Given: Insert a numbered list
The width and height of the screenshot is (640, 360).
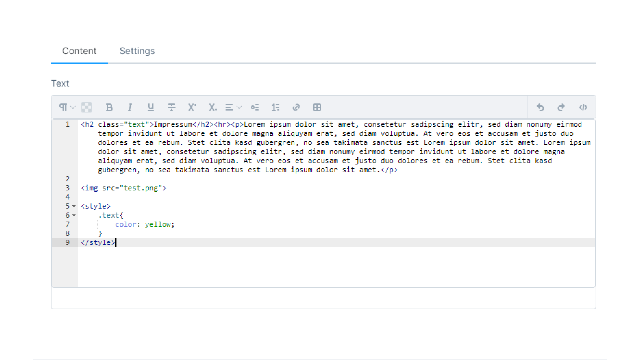Looking at the screenshot, I should (275, 107).
